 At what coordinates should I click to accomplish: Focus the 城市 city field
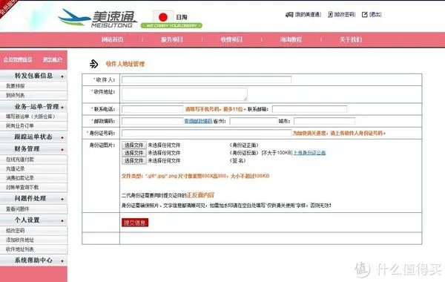324,121
